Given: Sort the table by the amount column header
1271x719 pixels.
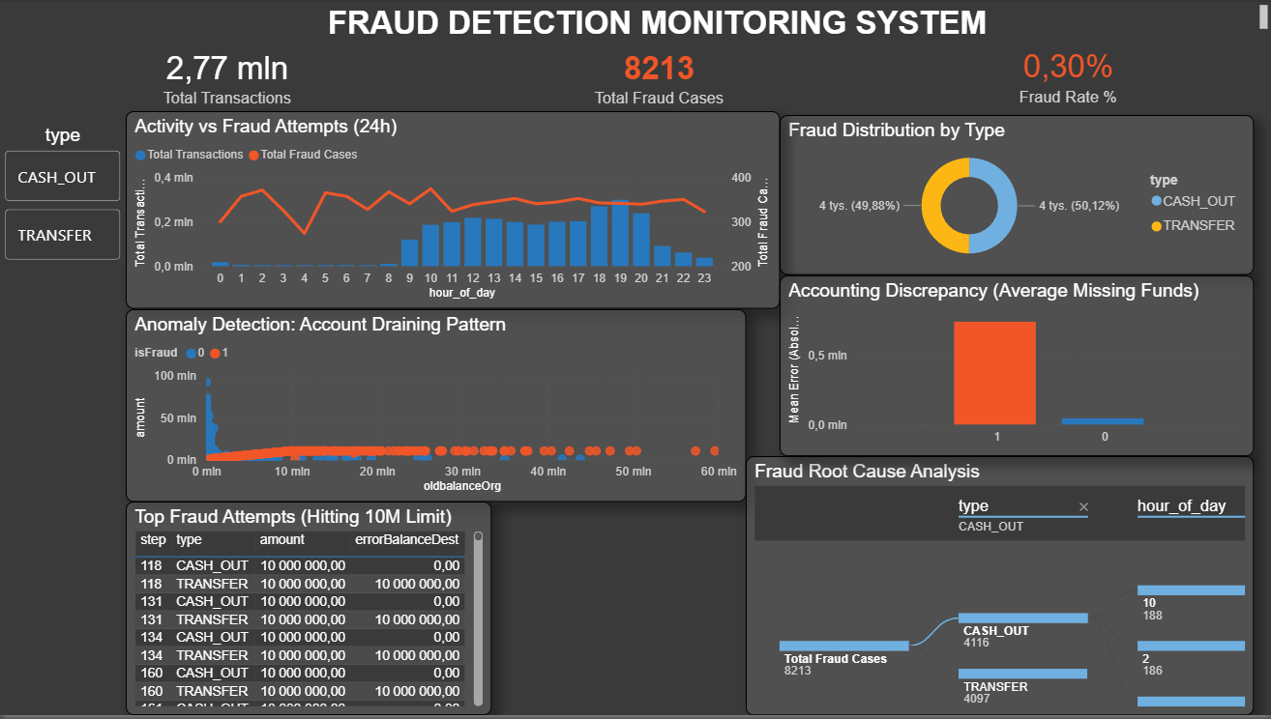Looking at the screenshot, I should [281, 541].
